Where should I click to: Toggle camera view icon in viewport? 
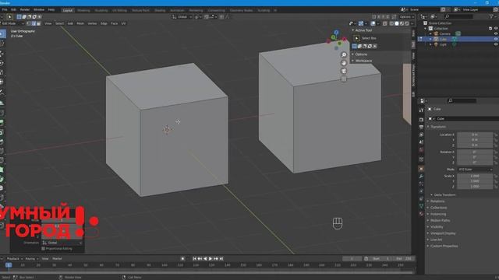[x=344, y=71]
